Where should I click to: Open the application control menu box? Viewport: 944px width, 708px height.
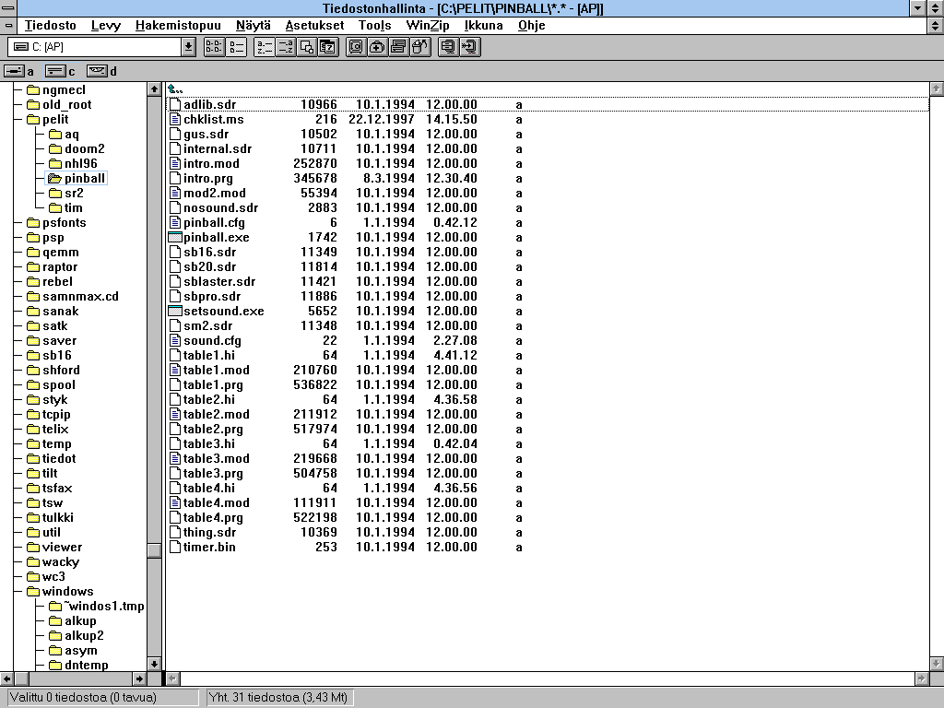8,7
